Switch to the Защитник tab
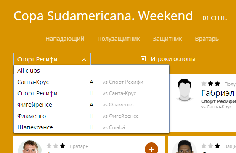Viewport: 236px width, 153px height. tap(167, 39)
